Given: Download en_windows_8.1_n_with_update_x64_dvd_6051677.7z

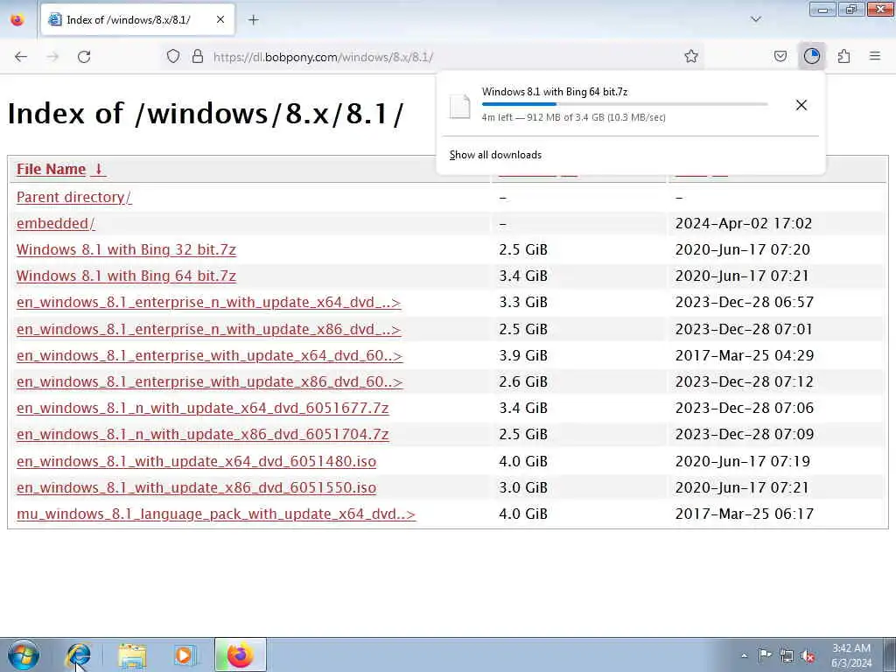Looking at the screenshot, I should tap(202, 408).
